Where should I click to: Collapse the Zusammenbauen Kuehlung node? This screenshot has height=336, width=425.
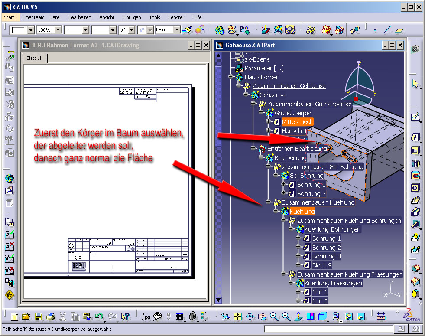(268, 202)
